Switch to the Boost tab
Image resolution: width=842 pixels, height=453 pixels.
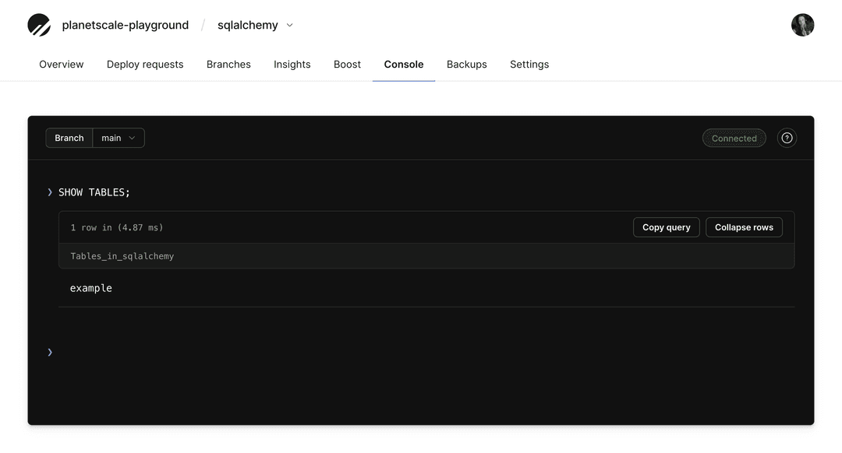[347, 65]
